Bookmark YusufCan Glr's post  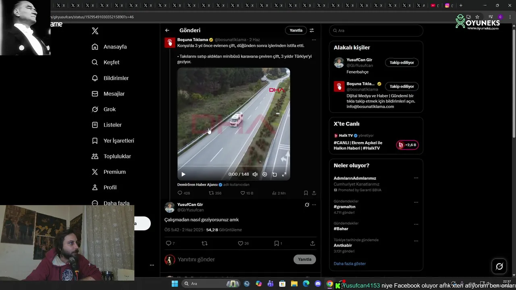(x=278, y=243)
